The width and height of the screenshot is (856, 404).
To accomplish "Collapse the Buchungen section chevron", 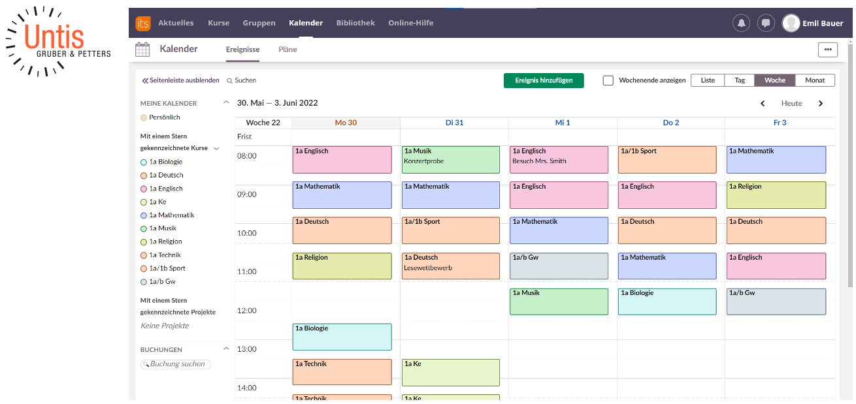I will coord(226,349).
